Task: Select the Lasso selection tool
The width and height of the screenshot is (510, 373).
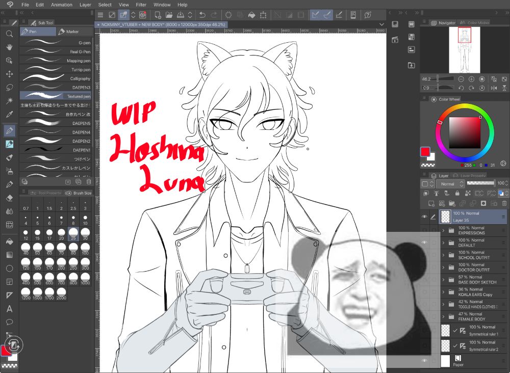Action: (x=9, y=88)
